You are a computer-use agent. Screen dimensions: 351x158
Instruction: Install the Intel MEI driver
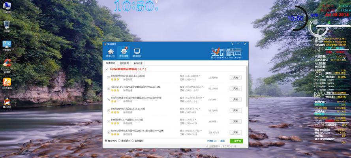click(x=235, y=110)
